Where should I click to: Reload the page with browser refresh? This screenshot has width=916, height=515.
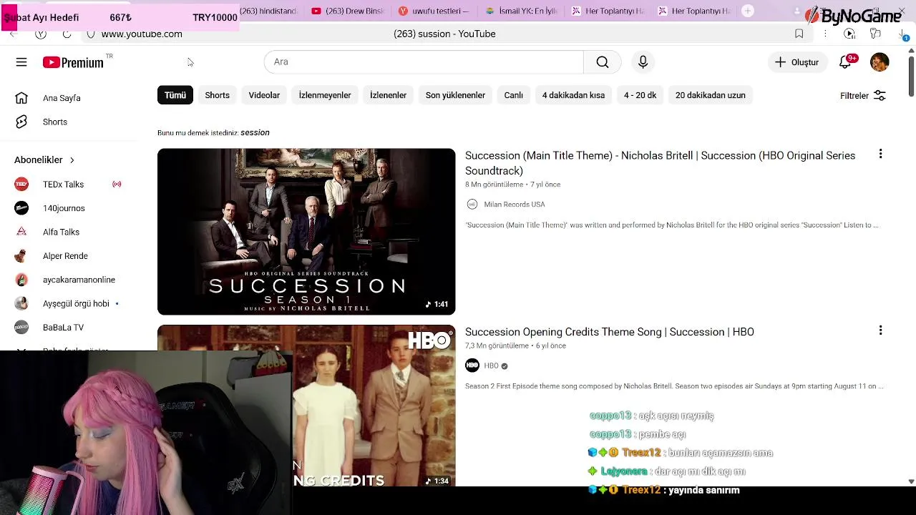67,34
